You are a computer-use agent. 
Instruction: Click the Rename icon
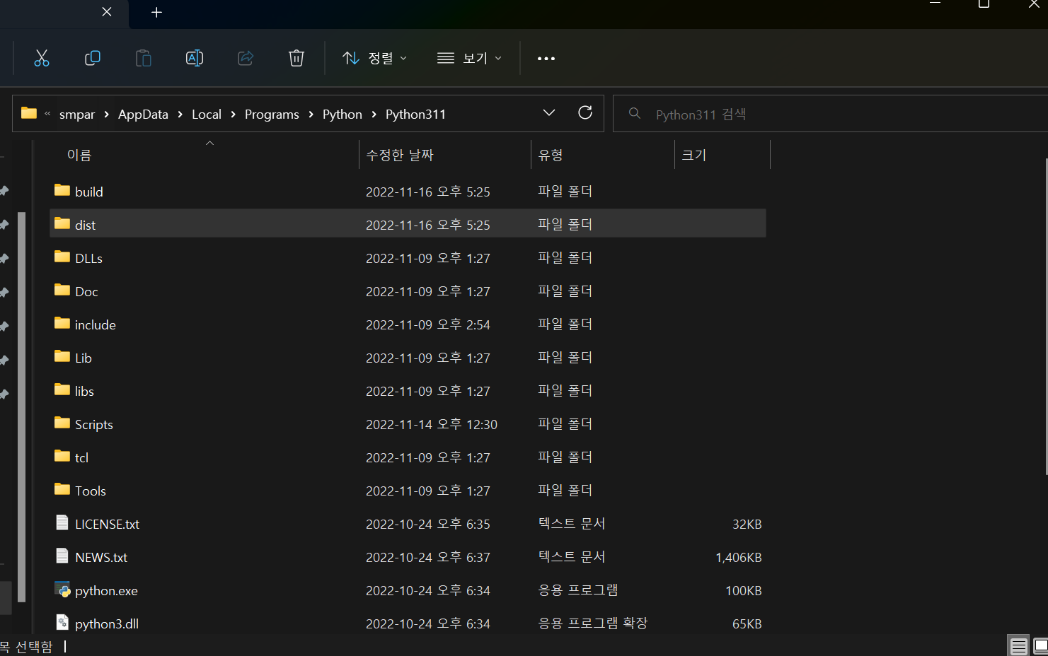195,58
